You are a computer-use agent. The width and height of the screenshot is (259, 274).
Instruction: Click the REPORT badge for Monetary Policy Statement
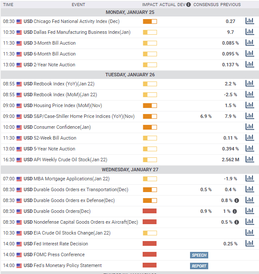tap(199, 266)
